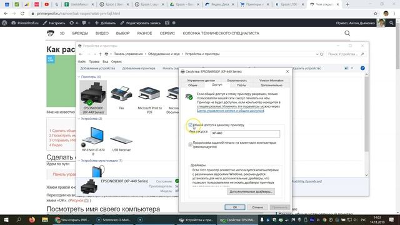Screen dimensions: 400x225
Task: Click the site search magnifier icon
Action: point(347,33)
